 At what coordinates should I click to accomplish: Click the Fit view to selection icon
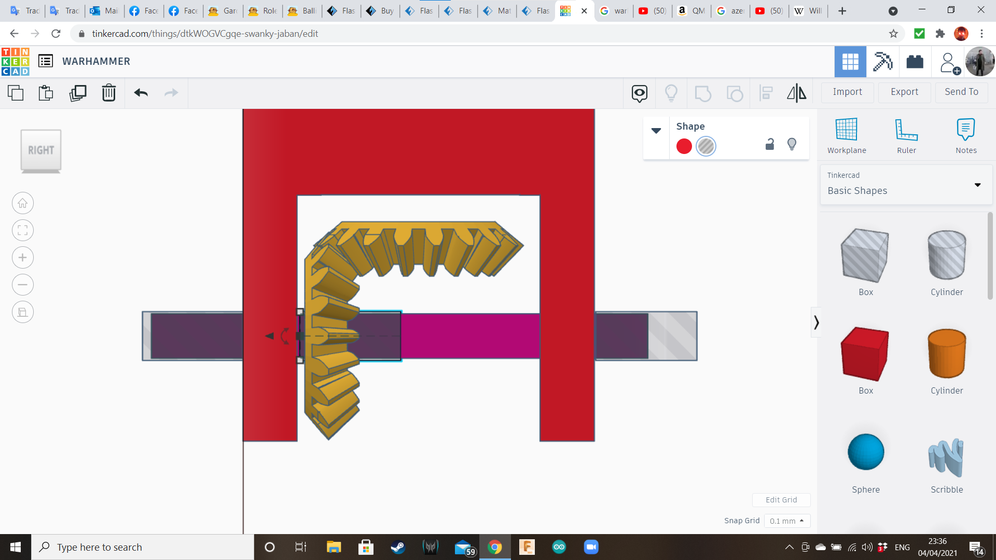tap(22, 230)
